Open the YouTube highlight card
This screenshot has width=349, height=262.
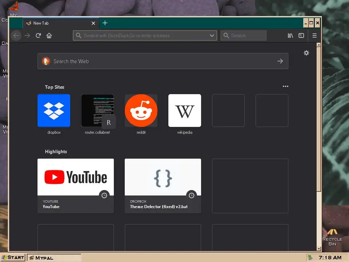[76, 186]
